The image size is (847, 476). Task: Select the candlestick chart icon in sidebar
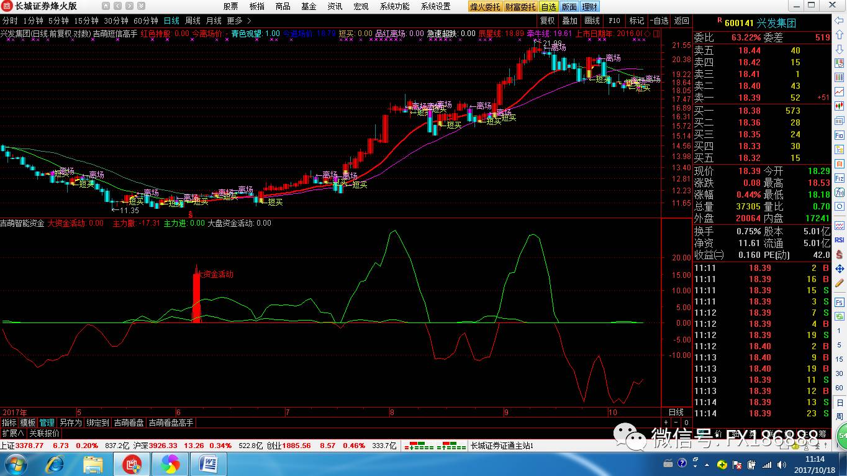click(839, 106)
